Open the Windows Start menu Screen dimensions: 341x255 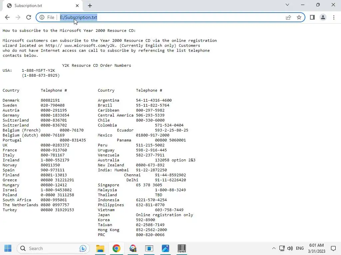click(x=8, y=248)
